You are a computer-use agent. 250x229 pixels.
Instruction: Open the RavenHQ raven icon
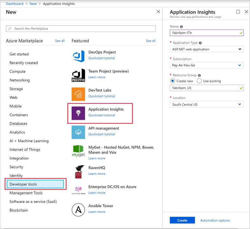(x=79, y=172)
